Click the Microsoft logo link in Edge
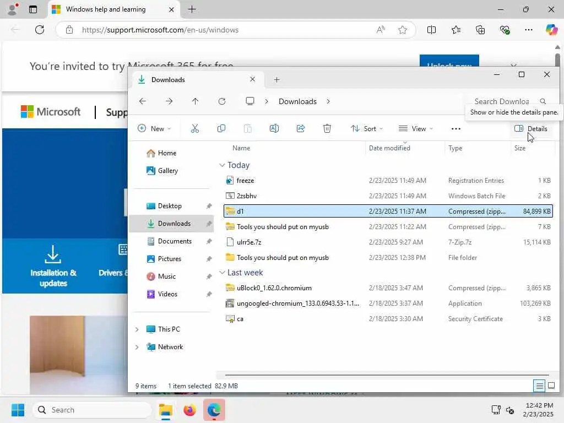 click(x=51, y=112)
